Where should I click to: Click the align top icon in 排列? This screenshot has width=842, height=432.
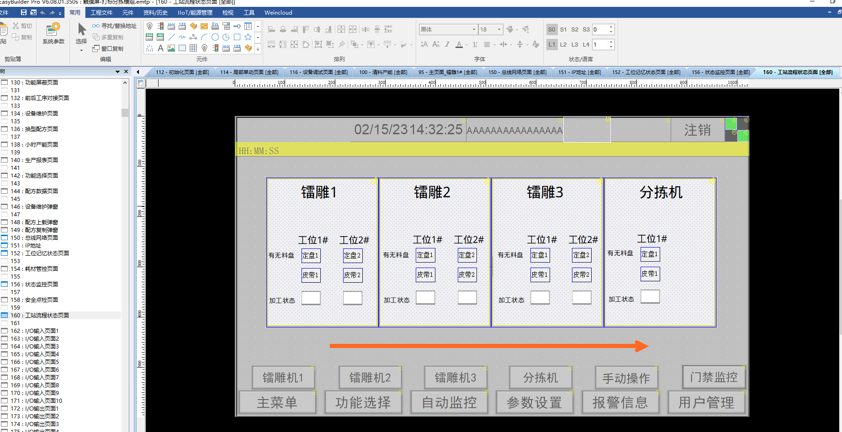click(x=306, y=29)
